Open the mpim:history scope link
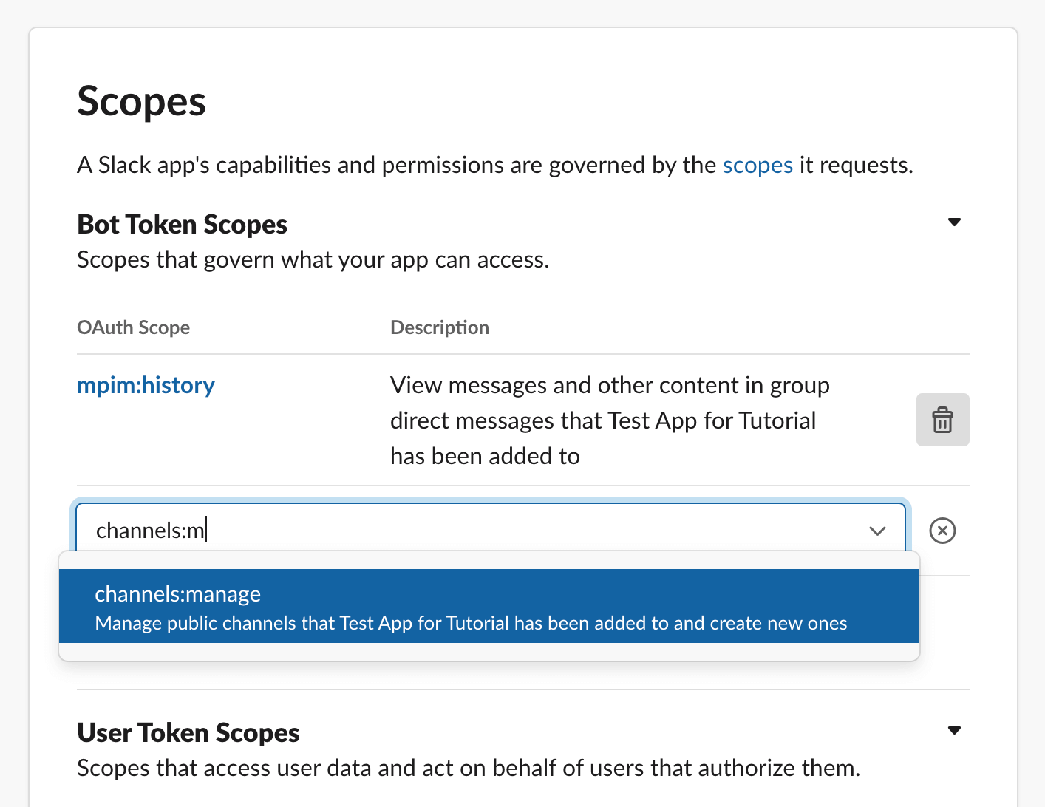This screenshot has height=807, width=1045. [146, 385]
